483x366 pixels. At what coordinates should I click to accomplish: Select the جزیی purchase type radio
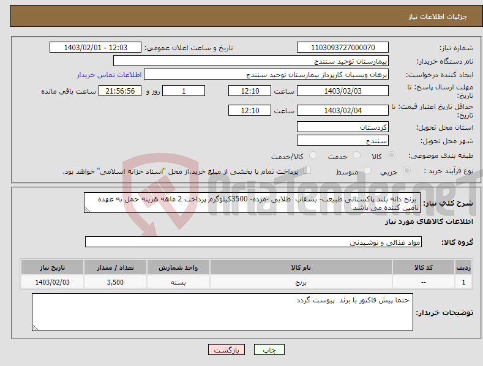pos(406,170)
